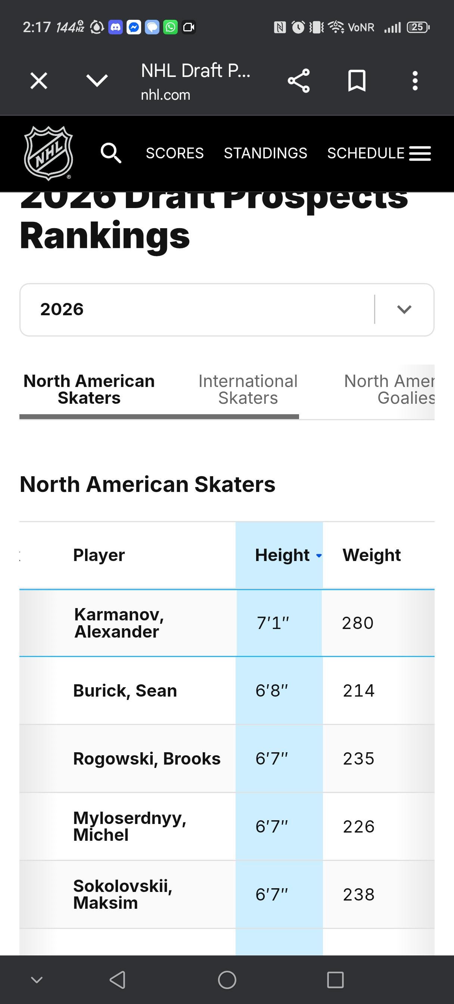Screen dimensions: 454x1004
Task: Close the in-app browser tab
Action: point(39,81)
